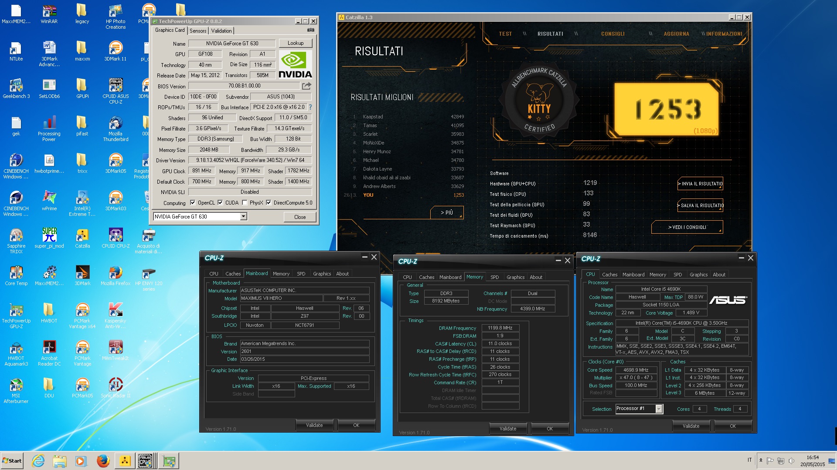Launch MSI Afterburner shortcut

pyautogui.click(x=16, y=391)
